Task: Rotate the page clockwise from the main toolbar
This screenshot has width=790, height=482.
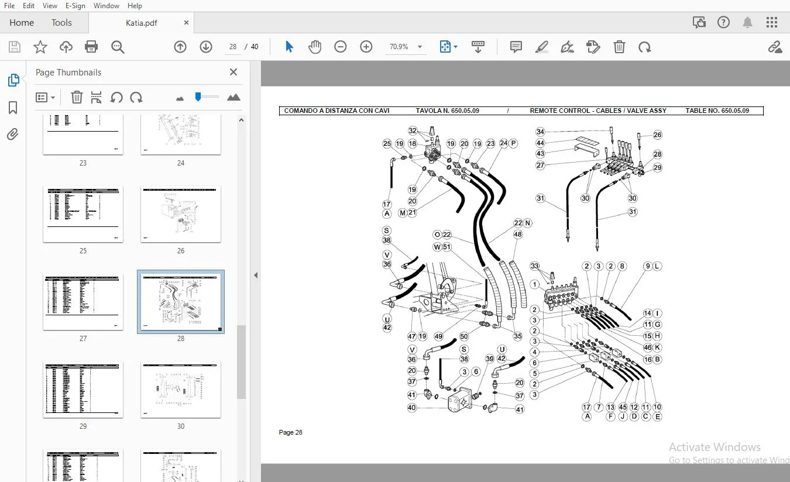Action: tap(645, 47)
